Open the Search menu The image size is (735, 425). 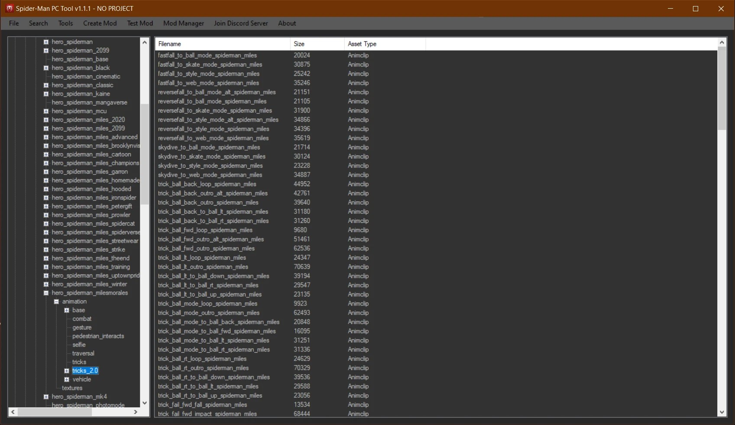pyautogui.click(x=38, y=23)
